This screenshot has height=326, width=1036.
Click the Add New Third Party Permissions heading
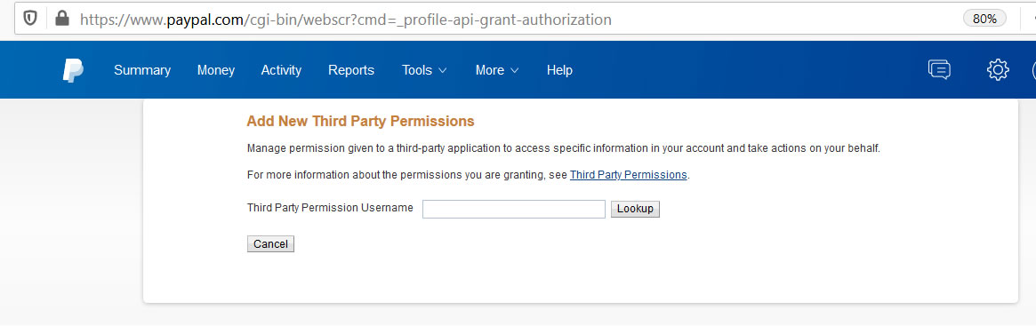tap(361, 122)
